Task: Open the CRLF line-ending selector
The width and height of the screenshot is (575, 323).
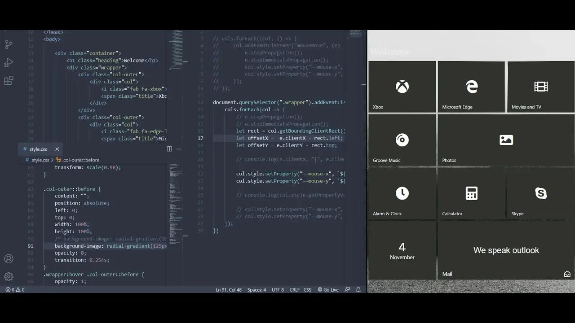Action: pos(294,289)
